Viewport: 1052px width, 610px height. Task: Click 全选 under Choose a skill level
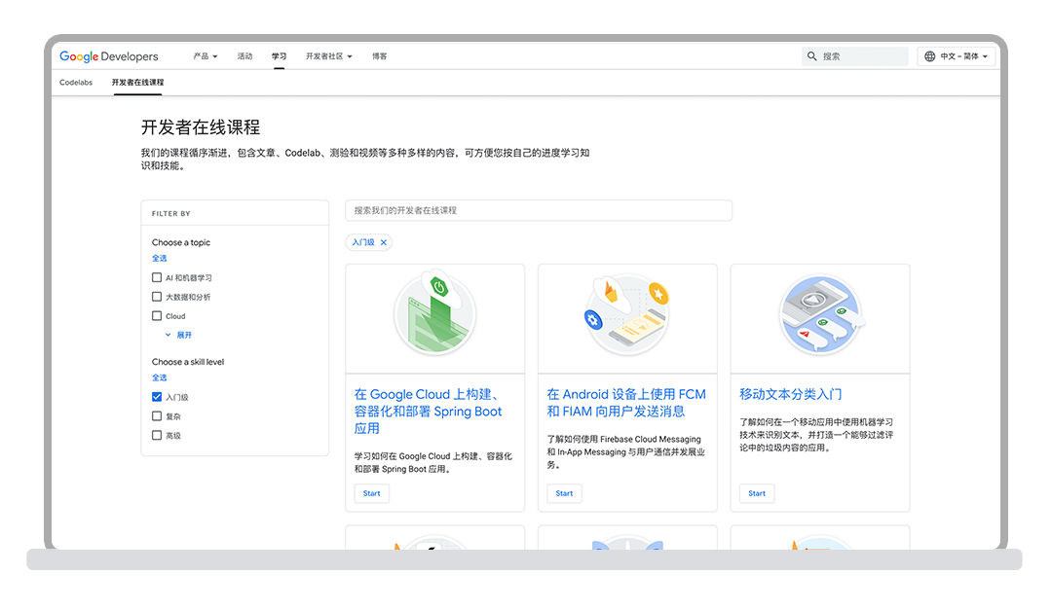click(159, 378)
